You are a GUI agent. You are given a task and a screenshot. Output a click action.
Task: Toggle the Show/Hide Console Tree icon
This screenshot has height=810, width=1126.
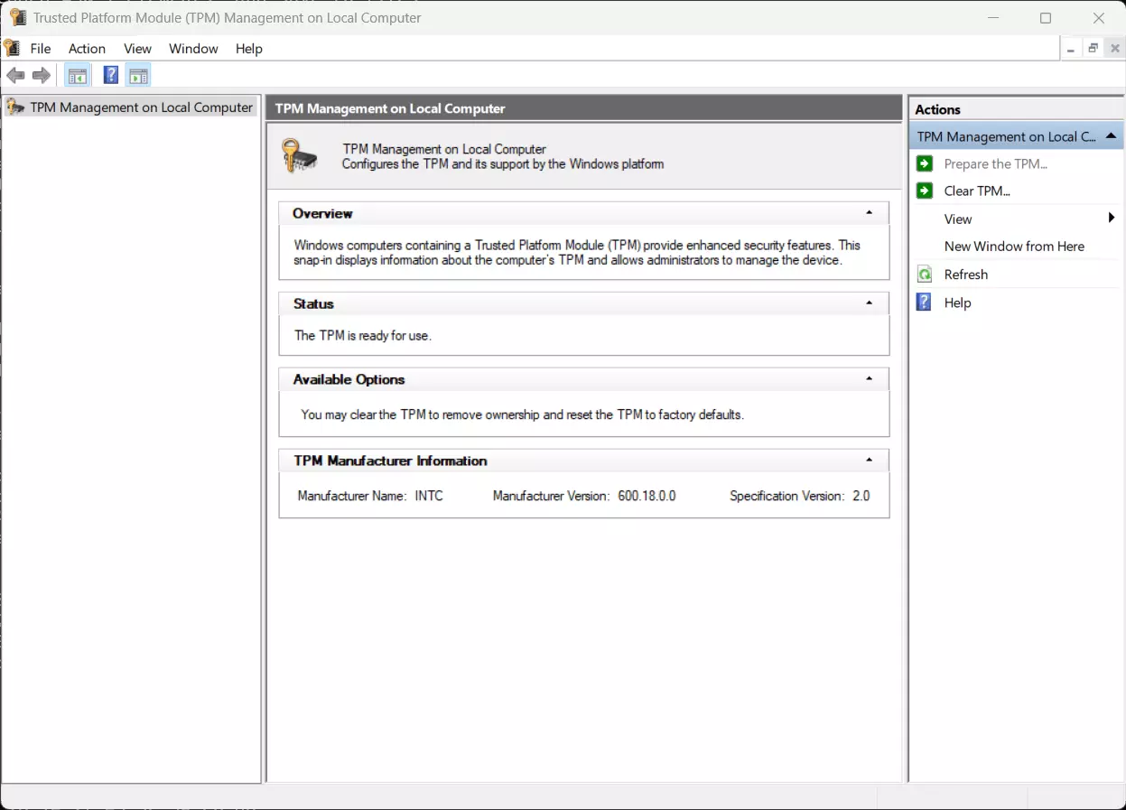[78, 76]
